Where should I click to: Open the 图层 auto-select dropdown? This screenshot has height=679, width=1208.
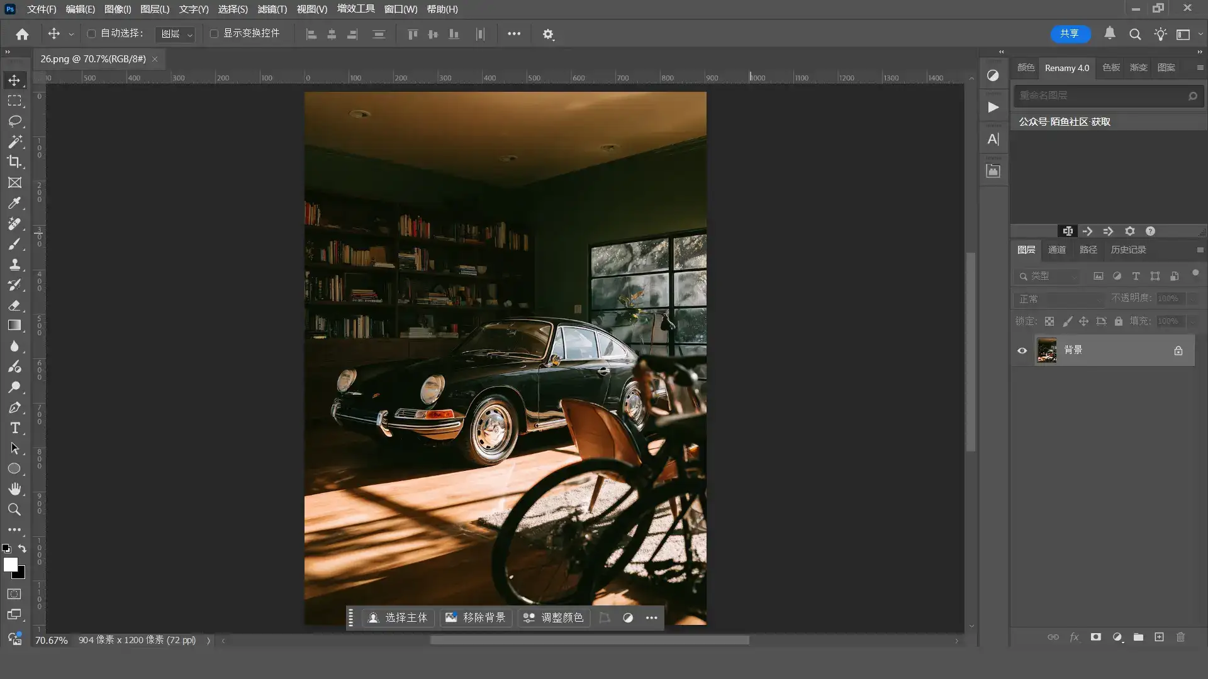176,34
